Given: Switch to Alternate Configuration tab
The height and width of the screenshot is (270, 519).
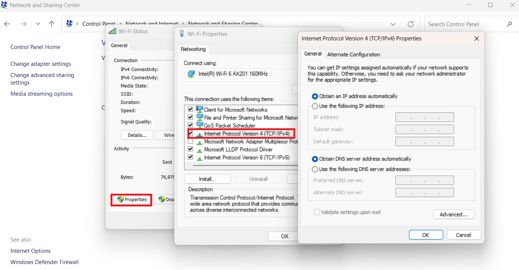Looking at the screenshot, I should coord(354,54).
